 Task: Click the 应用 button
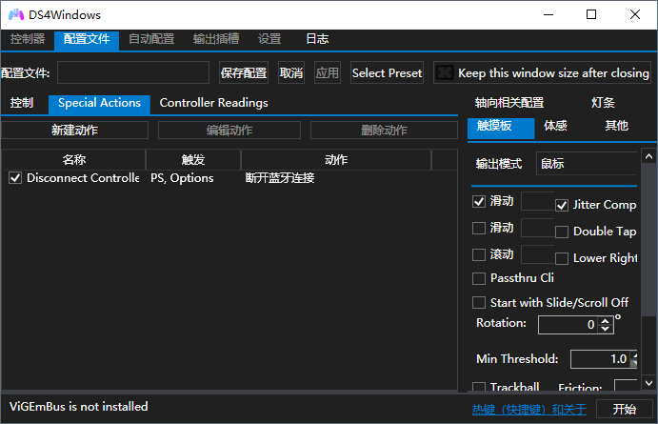(328, 72)
